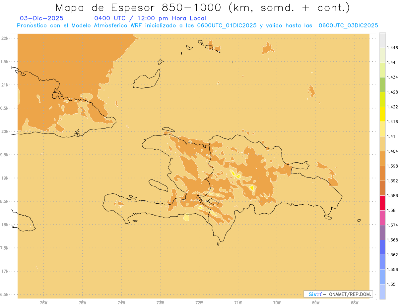Click the '18N' latitude axis label
This screenshot has width=398, height=307.
click(x=5, y=225)
